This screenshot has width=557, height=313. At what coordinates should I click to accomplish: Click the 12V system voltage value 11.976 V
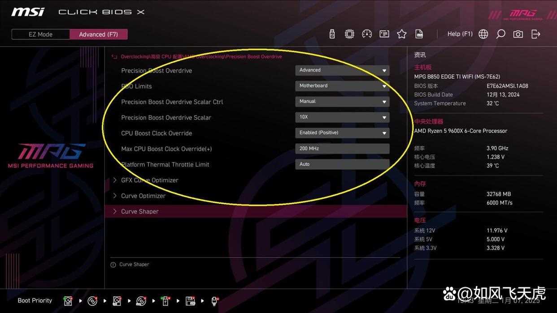coord(497,231)
